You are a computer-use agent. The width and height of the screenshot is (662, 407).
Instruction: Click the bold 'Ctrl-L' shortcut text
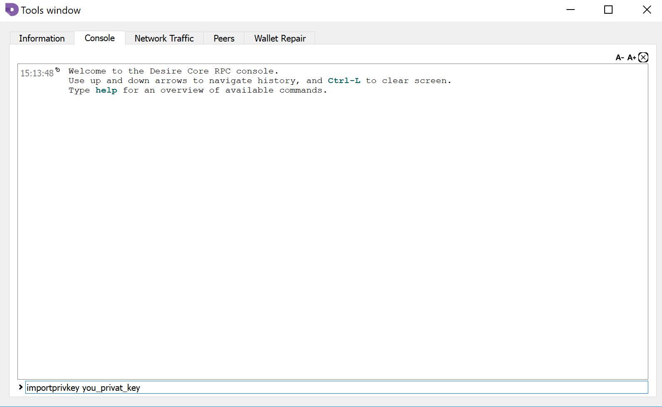344,81
